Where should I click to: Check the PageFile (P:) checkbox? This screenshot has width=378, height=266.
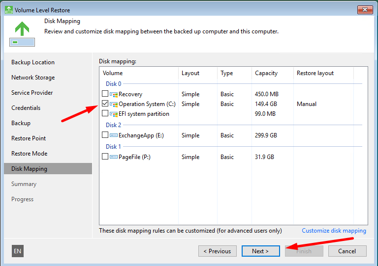point(105,157)
